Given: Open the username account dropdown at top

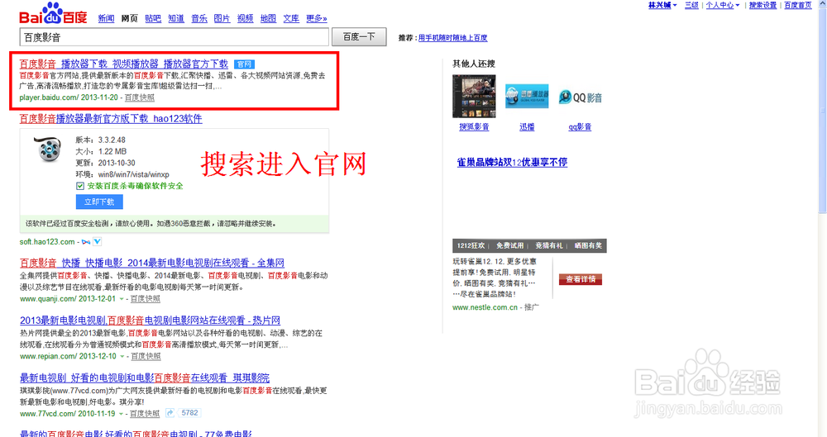Looking at the screenshot, I should pyautogui.click(x=662, y=5).
